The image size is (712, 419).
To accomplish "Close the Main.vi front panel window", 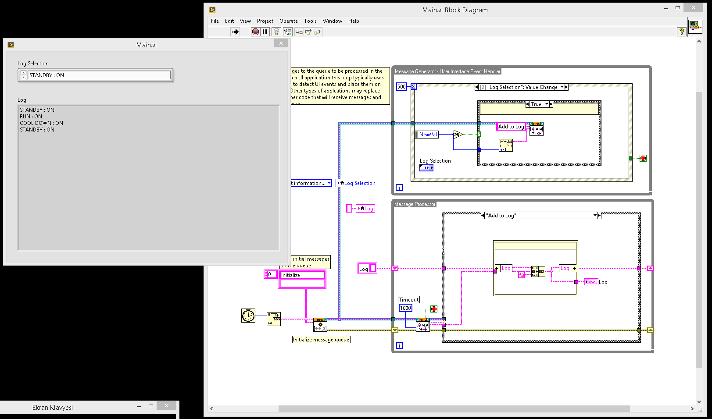I will [x=281, y=43].
